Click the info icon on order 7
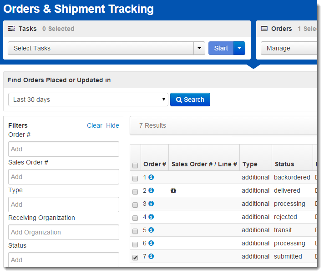Viewport: 324px width, 274px height. pyautogui.click(x=151, y=256)
